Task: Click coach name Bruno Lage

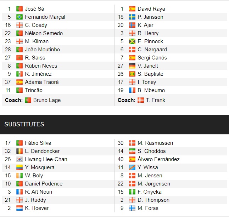Action: (47, 100)
